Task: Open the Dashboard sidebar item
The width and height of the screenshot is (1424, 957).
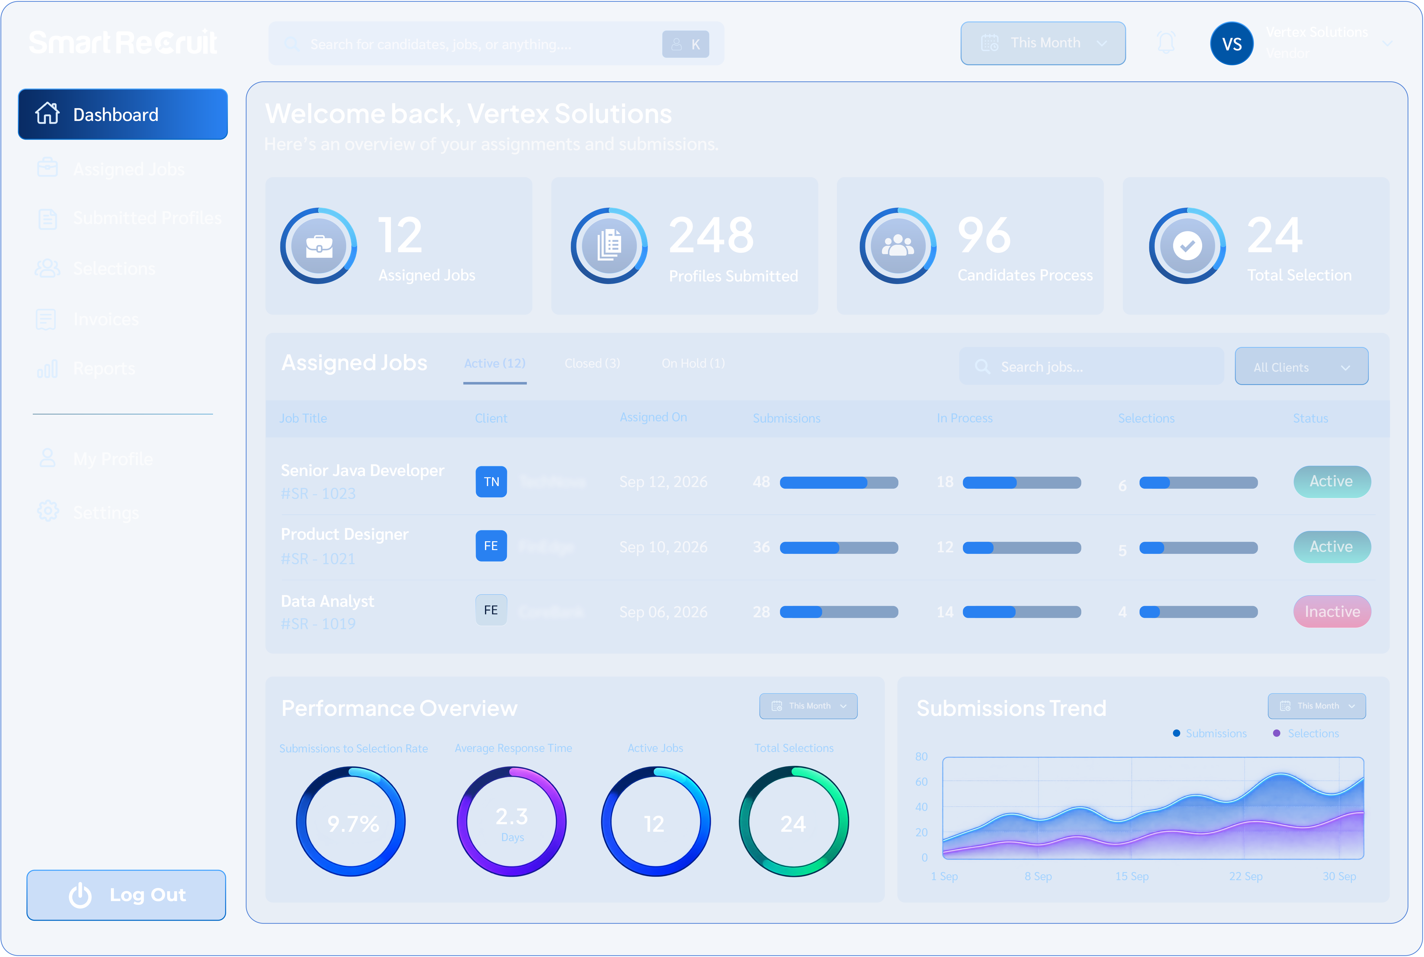Action: tap(123, 114)
